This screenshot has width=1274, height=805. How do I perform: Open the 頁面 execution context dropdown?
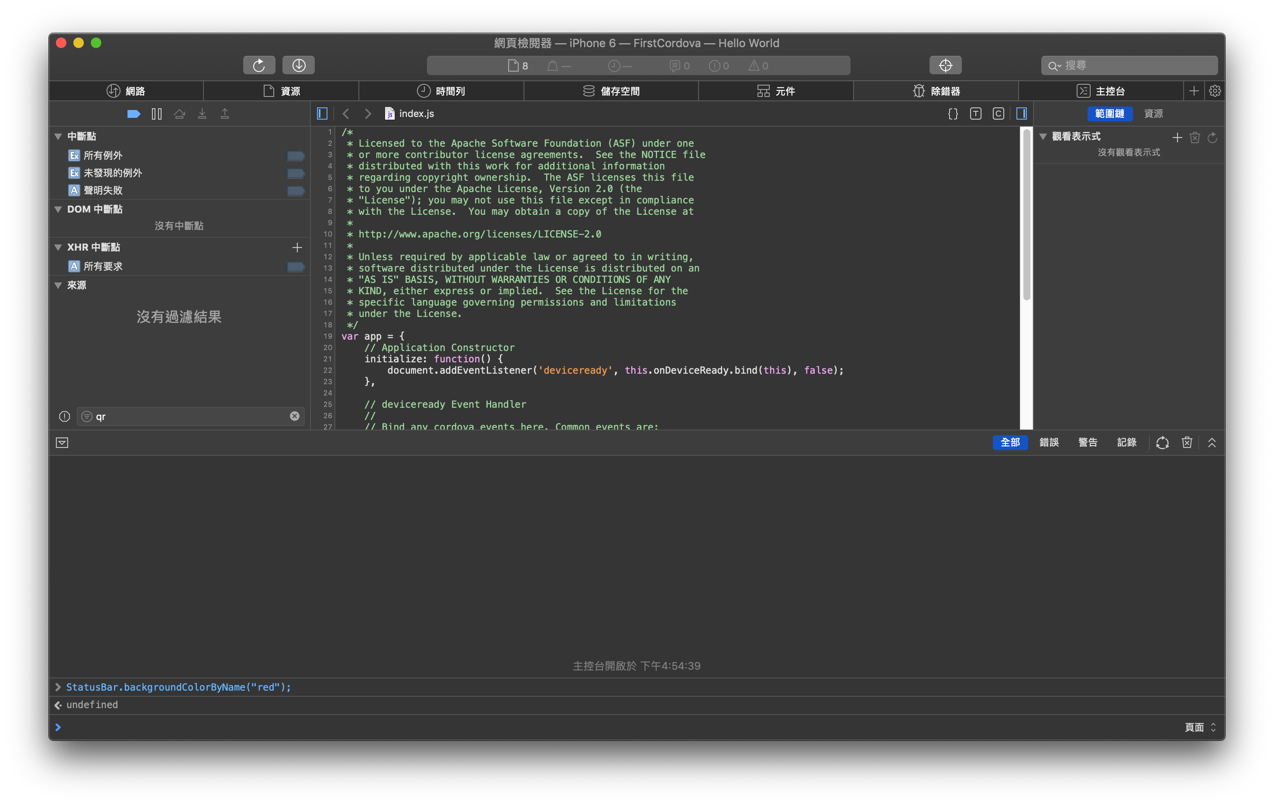pyautogui.click(x=1198, y=727)
